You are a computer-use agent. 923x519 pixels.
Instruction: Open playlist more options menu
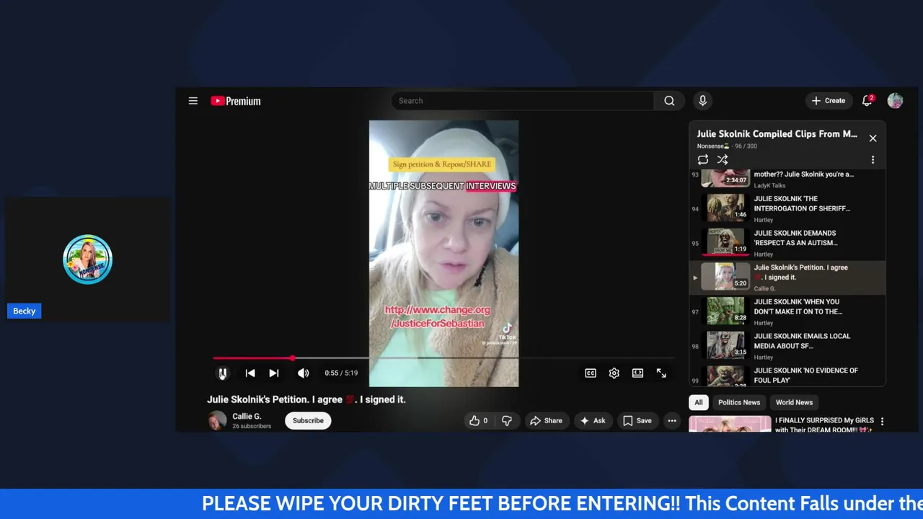coord(873,160)
